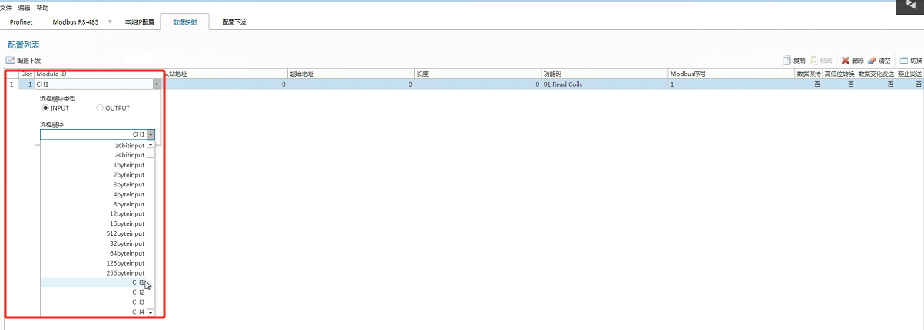Viewport: 924px width, 330px height.
Task: Click the 长度 column header
Action: coord(478,74)
